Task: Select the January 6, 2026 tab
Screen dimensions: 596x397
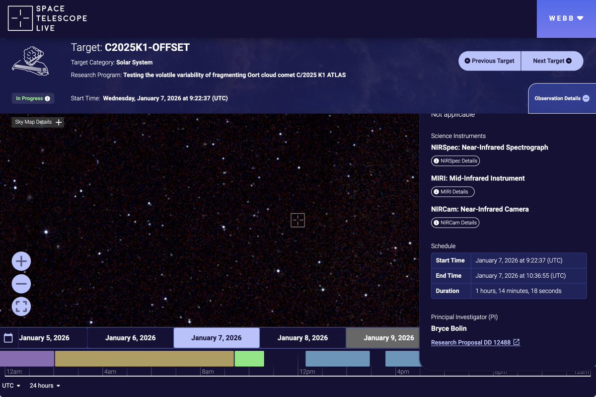Action: [130, 338]
